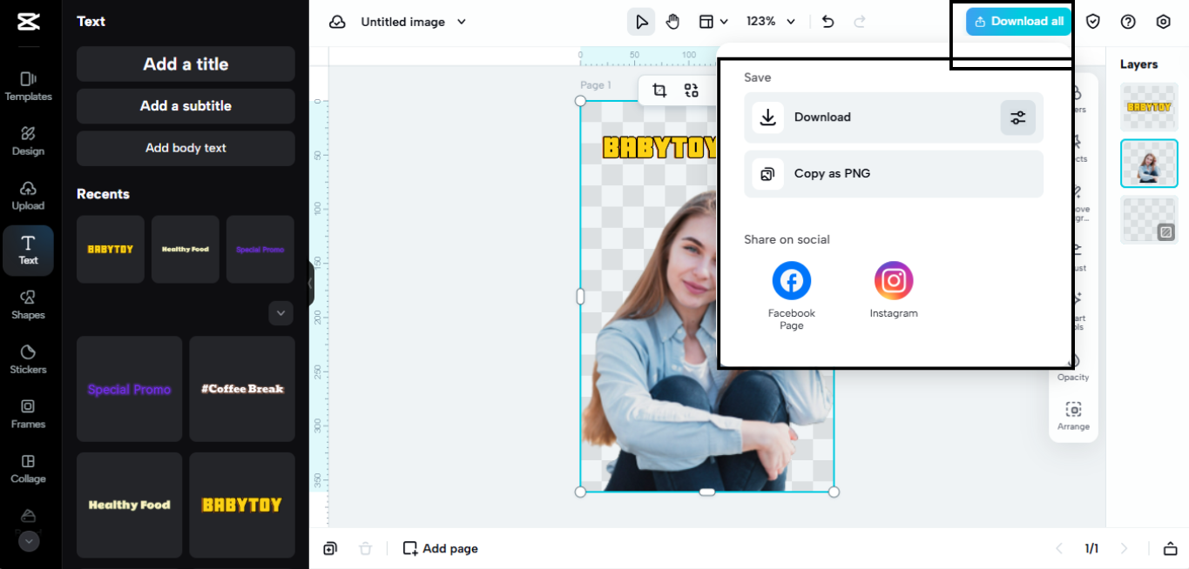Viewport: 1189px width, 569px height.
Task: Open the Arrange tool
Action: [x=1073, y=416]
